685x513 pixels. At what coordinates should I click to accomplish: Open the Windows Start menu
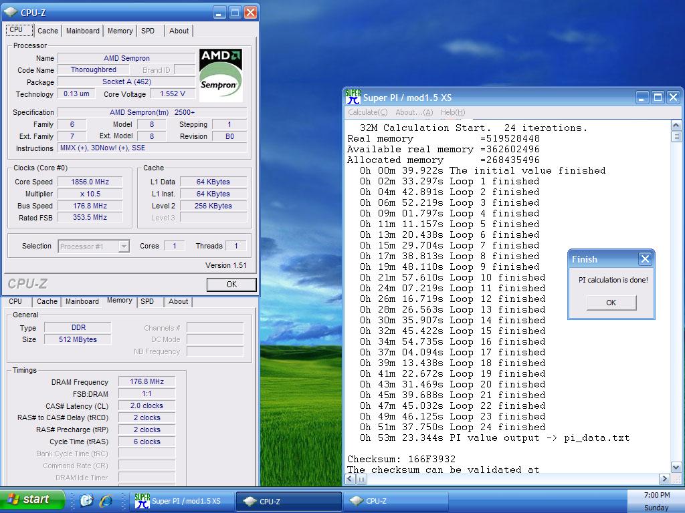coord(32,500)
